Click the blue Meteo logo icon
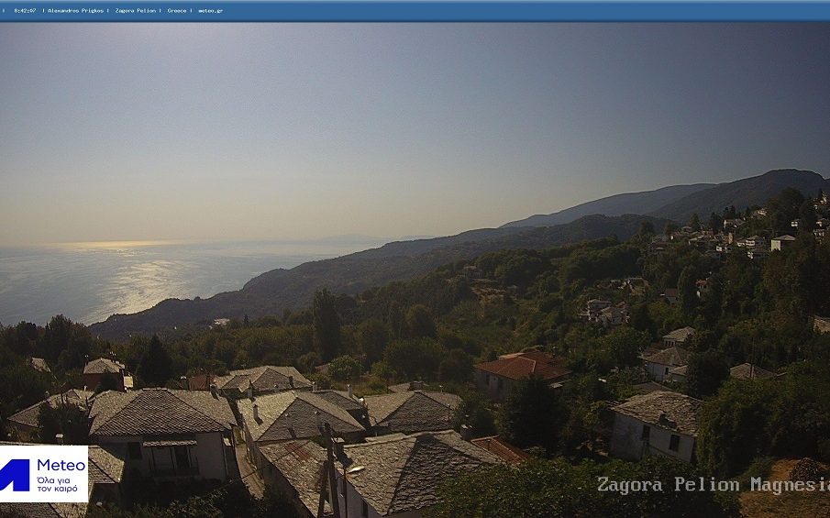This screenshot has width=830, height=518. (x=15, y=474)
